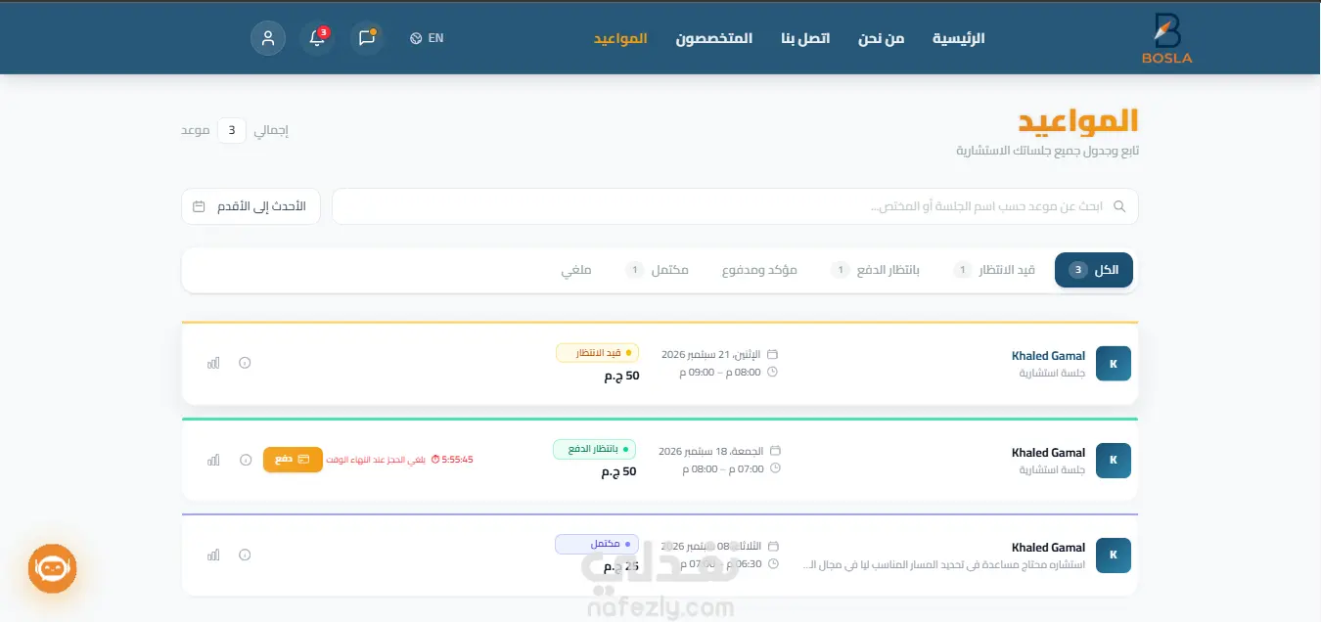Viewport: 1321px width, 622px height.
Task: Go to الرئيسية home page
Action: [958, 38]
